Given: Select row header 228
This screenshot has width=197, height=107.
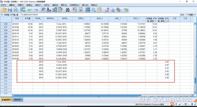Looking at the screenshot, I should point(6,62).
